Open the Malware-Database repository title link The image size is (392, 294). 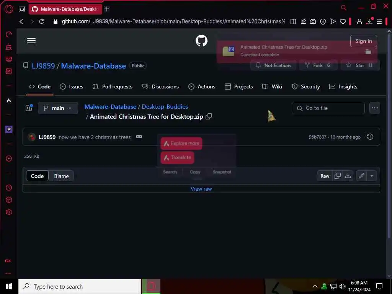point(93,66)
